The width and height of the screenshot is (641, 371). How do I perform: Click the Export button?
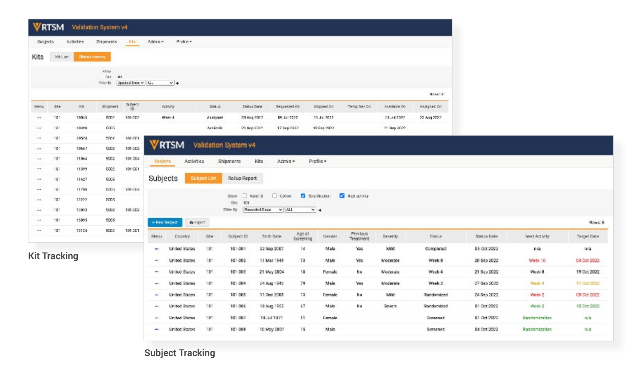click(197, 222)
